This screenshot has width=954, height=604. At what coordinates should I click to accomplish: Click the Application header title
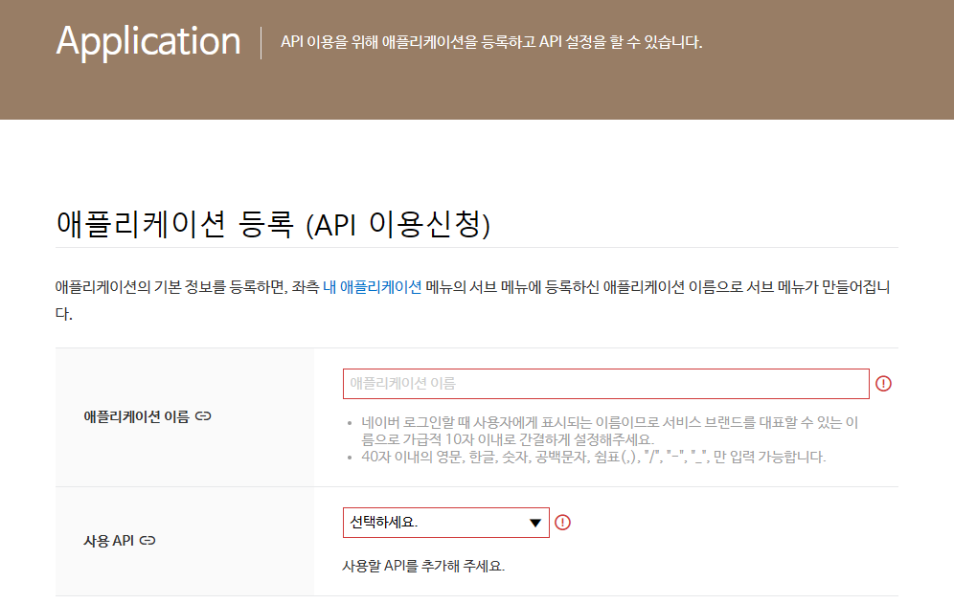tap(148, 42)
